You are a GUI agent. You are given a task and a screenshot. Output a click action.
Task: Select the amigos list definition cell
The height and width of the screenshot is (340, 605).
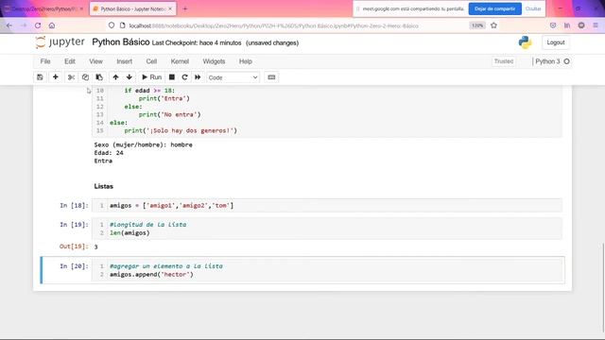point(327,206)
